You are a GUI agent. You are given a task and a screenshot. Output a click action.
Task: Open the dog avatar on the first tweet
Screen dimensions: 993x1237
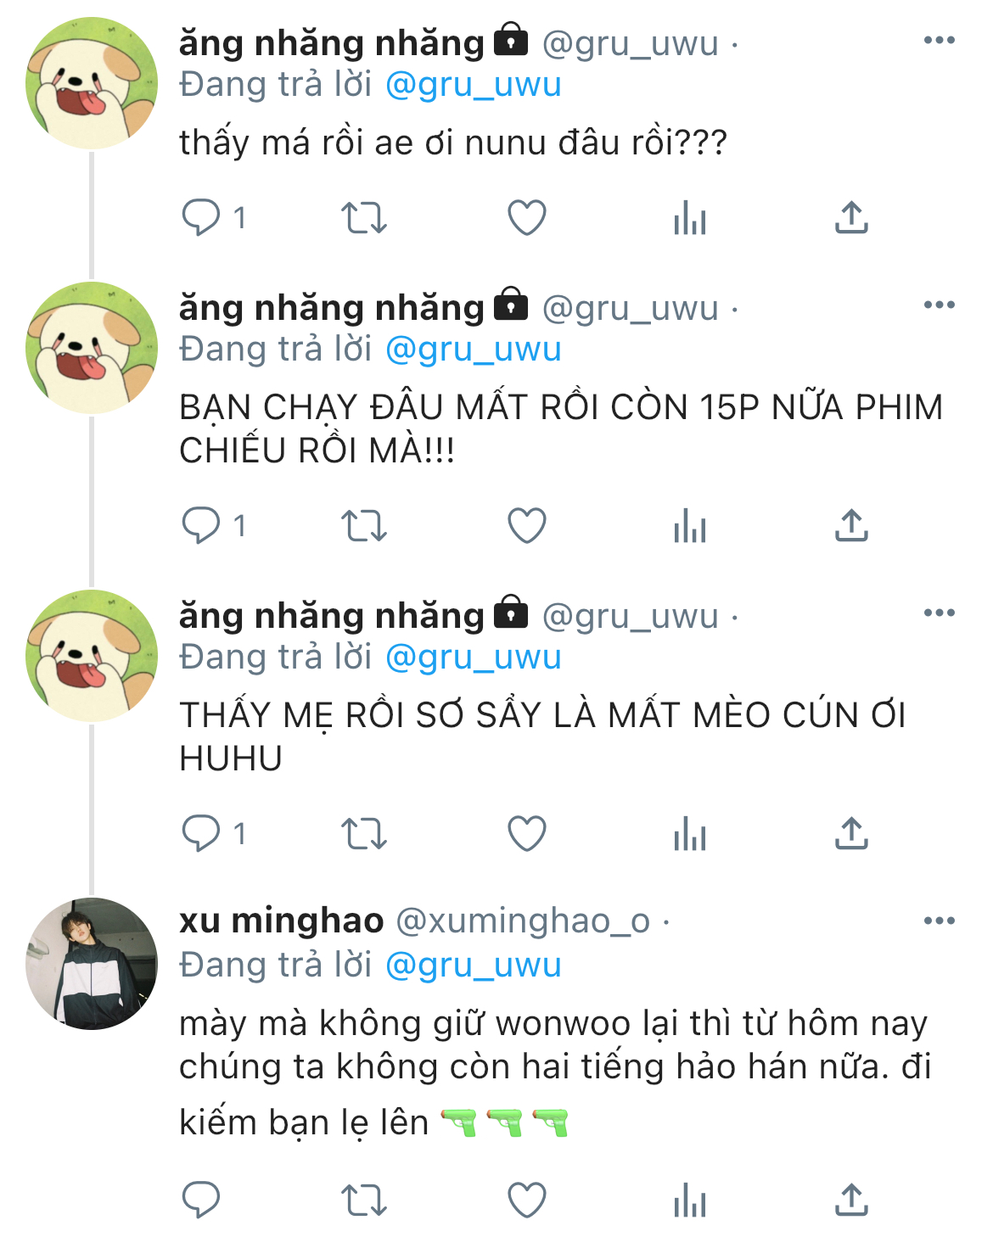[92, 83]
